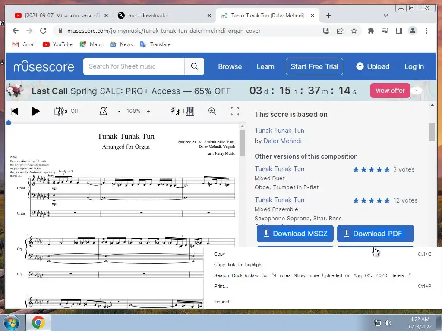The height and width of the screenshot is (331, 442).
Task: Click Download MSCZ button
Action: pyautogui.click(x=295, y=234)
